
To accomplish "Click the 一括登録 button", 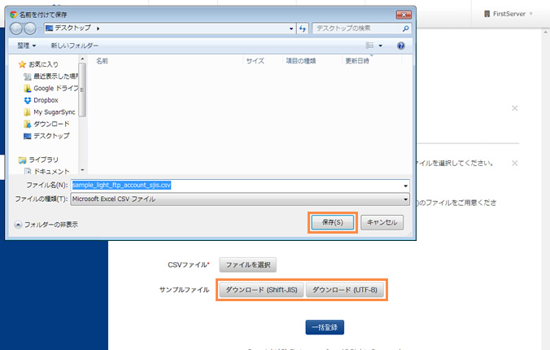I will [x=325, y=327].
